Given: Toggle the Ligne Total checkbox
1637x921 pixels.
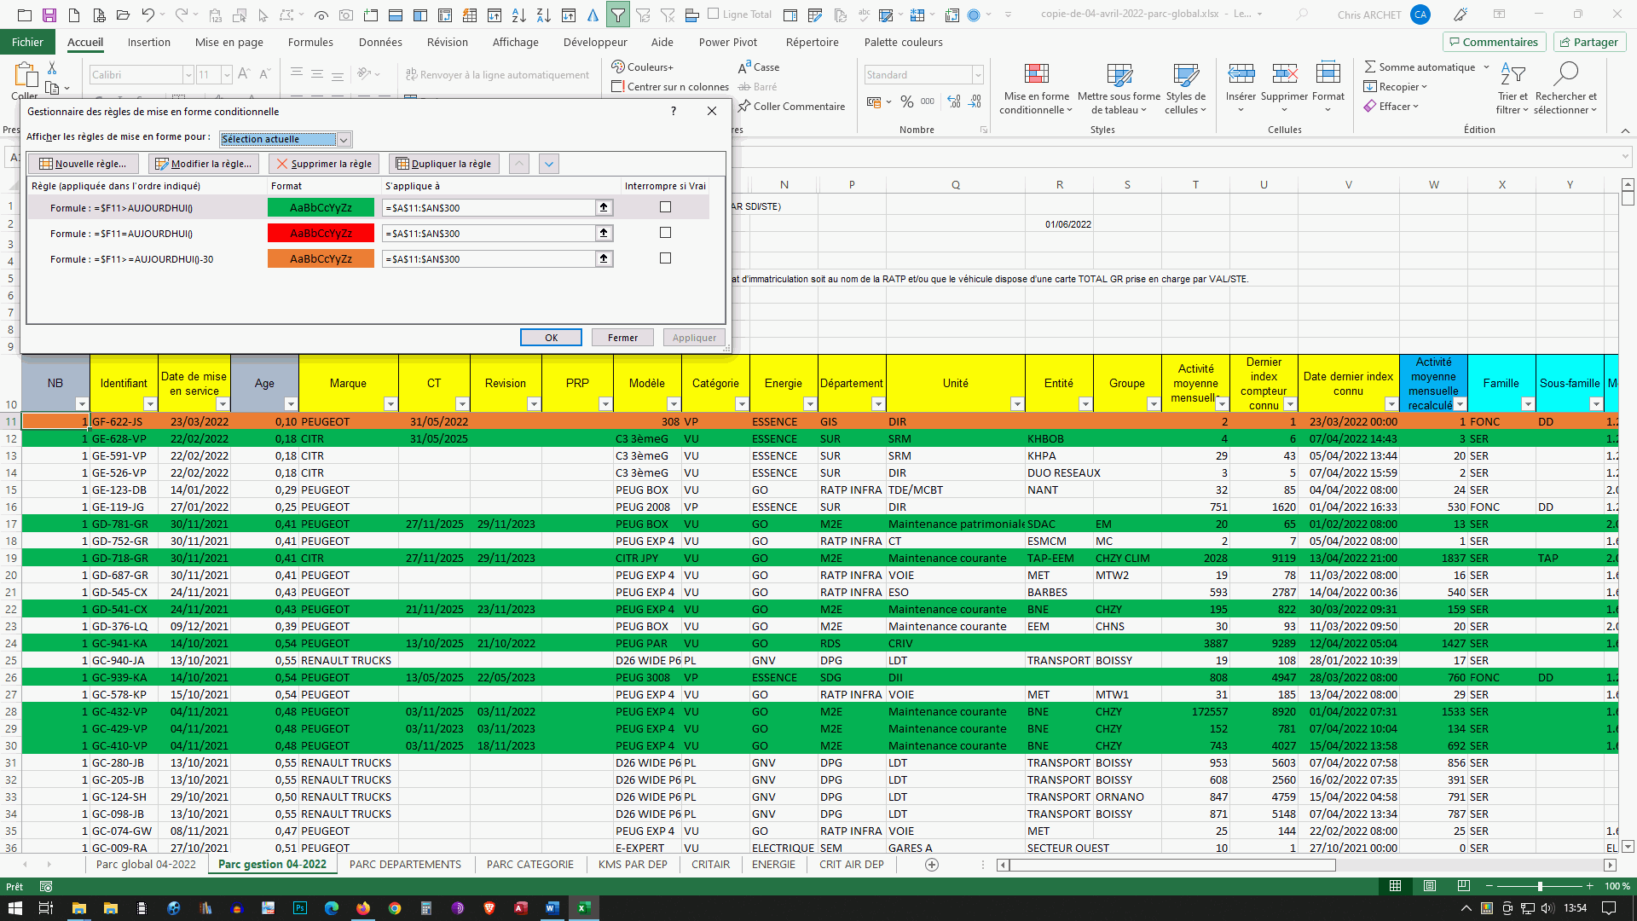Looking at the screenshot, I should pos(714,14).
